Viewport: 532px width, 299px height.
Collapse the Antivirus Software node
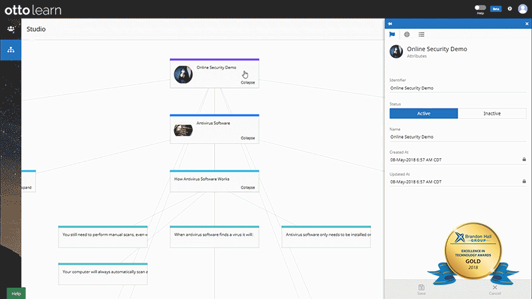247,138
